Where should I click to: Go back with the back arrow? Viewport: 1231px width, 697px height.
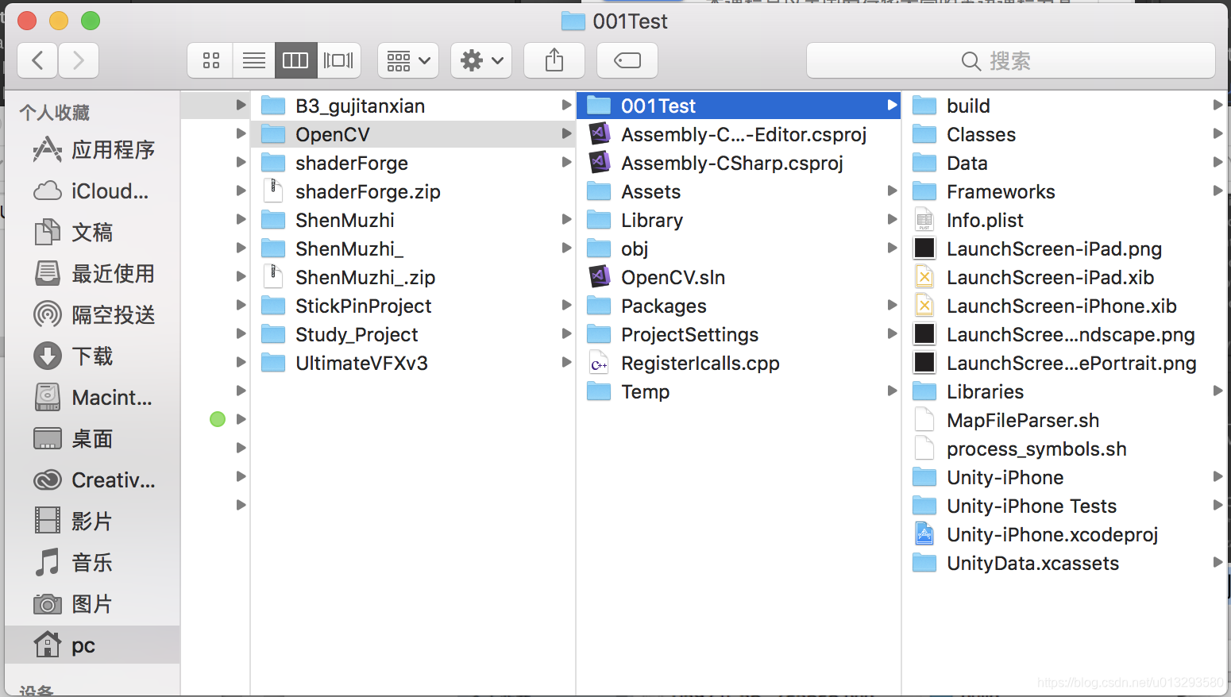click(x=37, y=60)
